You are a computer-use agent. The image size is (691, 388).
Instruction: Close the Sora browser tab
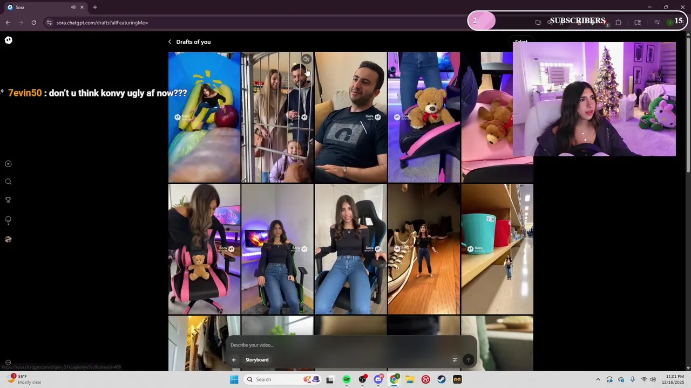82,7
